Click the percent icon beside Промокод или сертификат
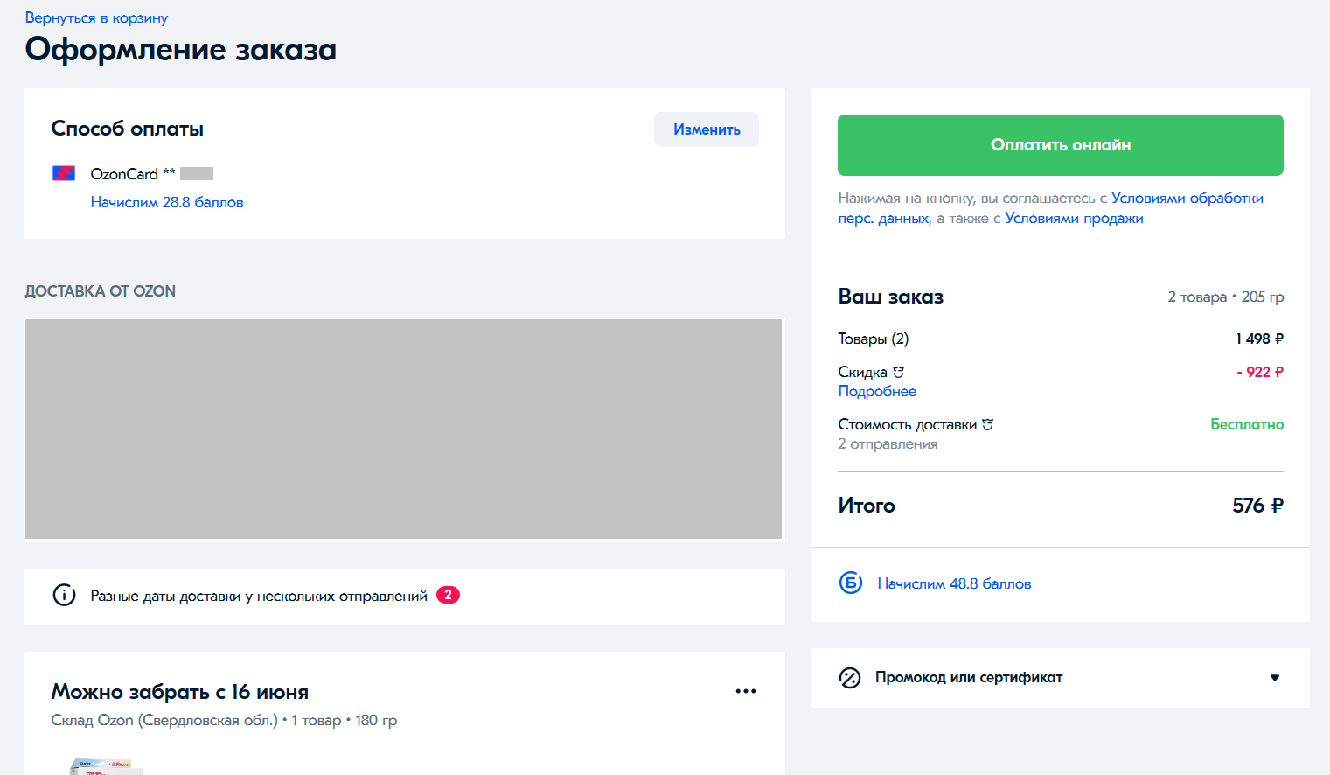Screen dimensions: 1330x775 pyautogui.click(x=850, y=678)
